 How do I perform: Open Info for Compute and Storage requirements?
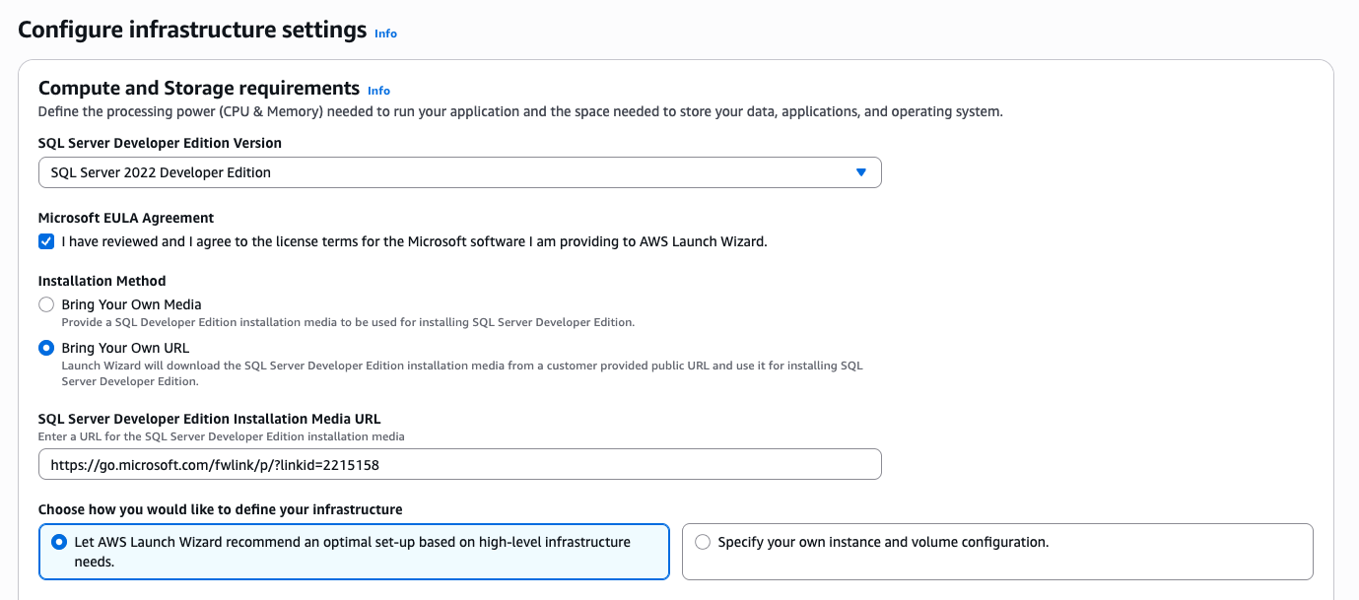[x=378, y=90]
